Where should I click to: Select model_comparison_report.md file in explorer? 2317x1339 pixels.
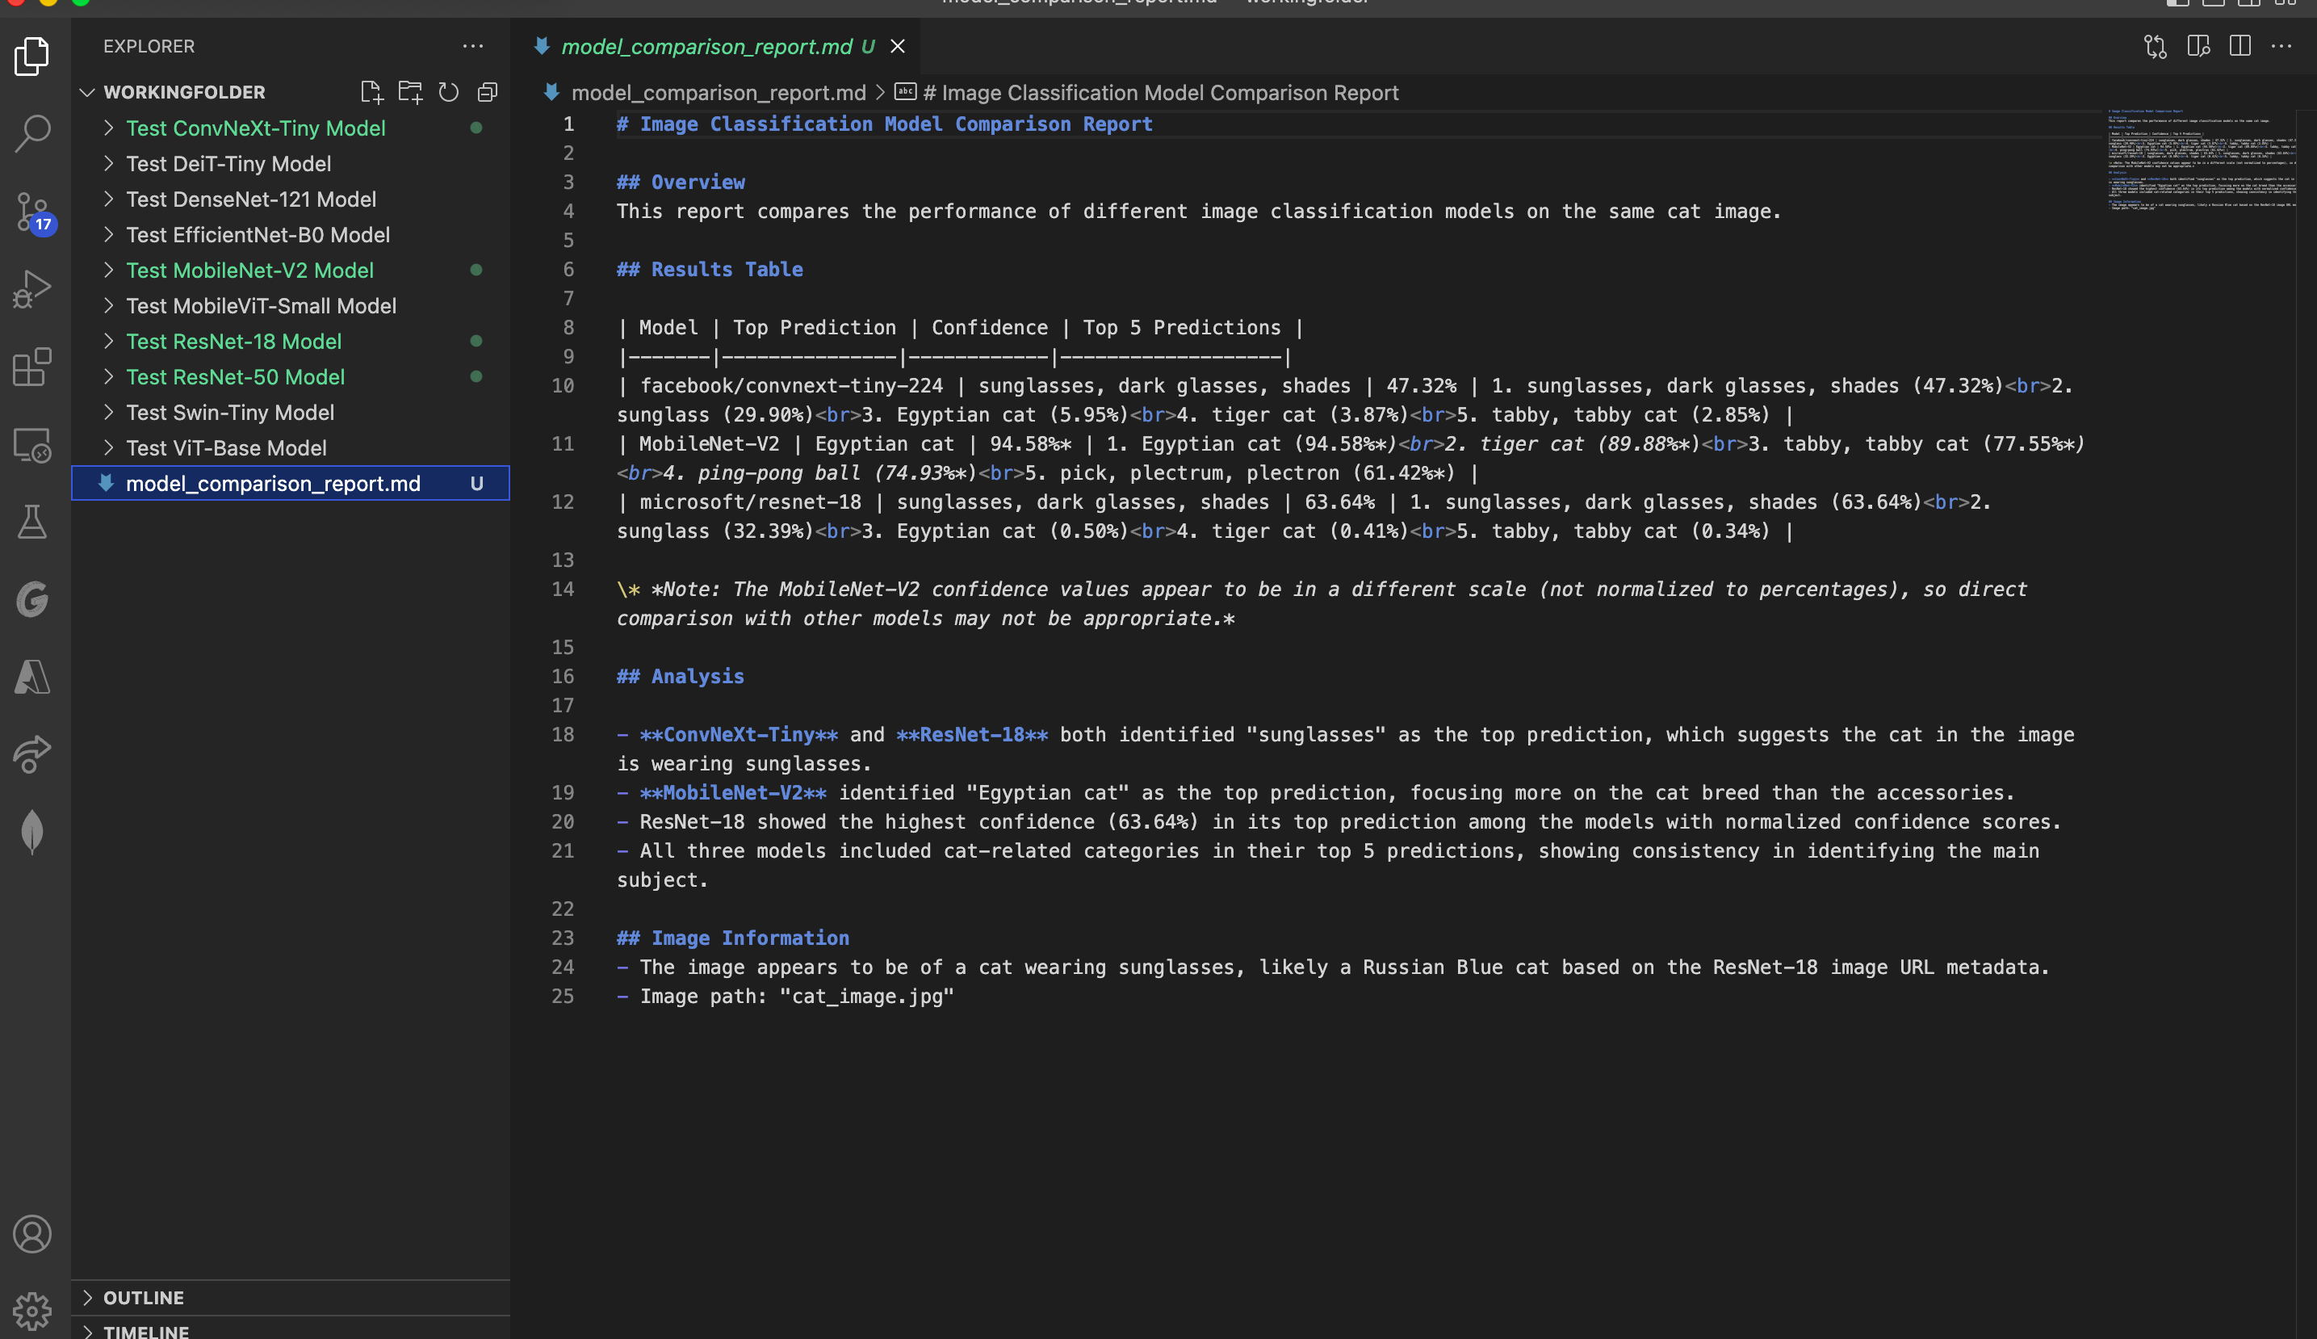(273, 483)
